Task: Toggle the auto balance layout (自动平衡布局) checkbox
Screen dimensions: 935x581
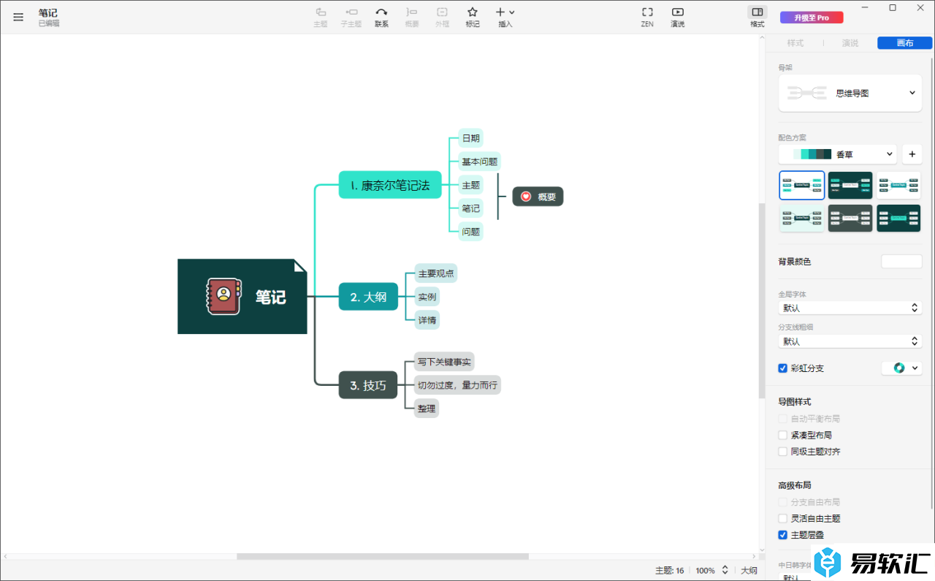Action: tap(783, 419)
